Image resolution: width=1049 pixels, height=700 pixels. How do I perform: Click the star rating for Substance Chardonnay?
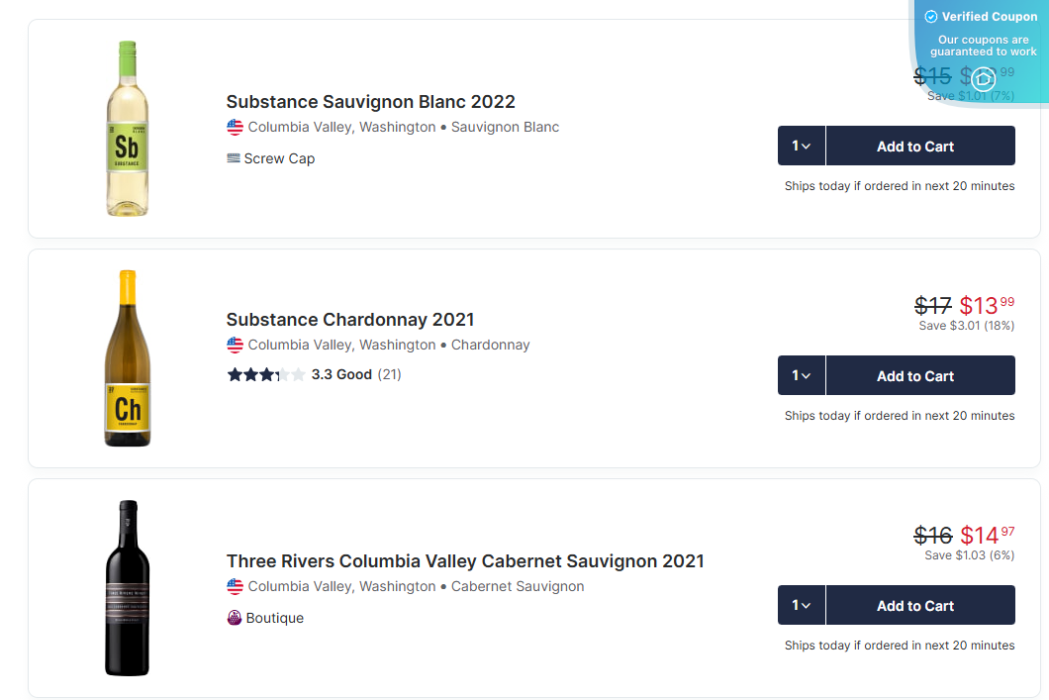point(266,374)
